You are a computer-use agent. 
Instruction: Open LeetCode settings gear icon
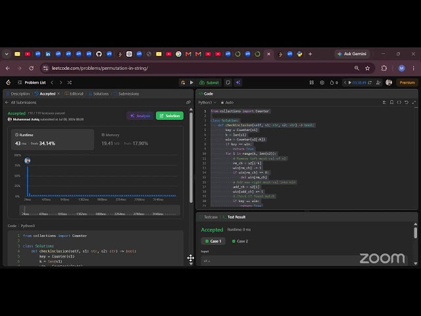coord(322,82)
